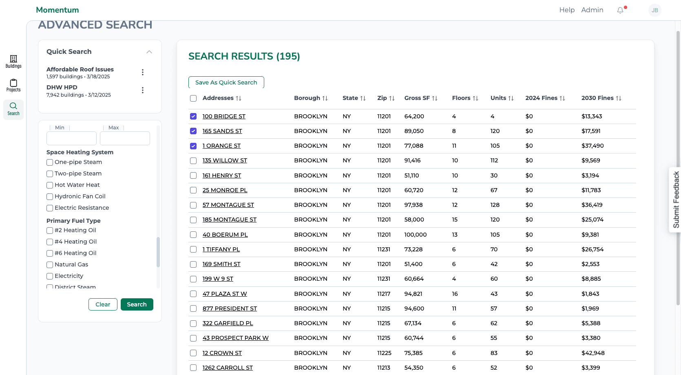Image resolution: width=681 pixels, height=375 pixels.
Task: Open options menu for DHW HPD
Action: pyautogui.click(x=143, y=90)
